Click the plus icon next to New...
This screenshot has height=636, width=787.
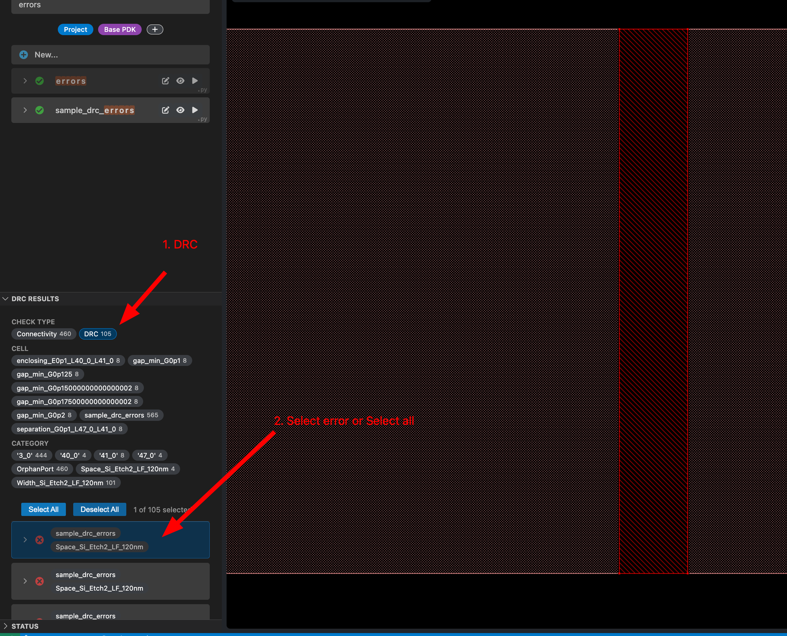(24, 55)
